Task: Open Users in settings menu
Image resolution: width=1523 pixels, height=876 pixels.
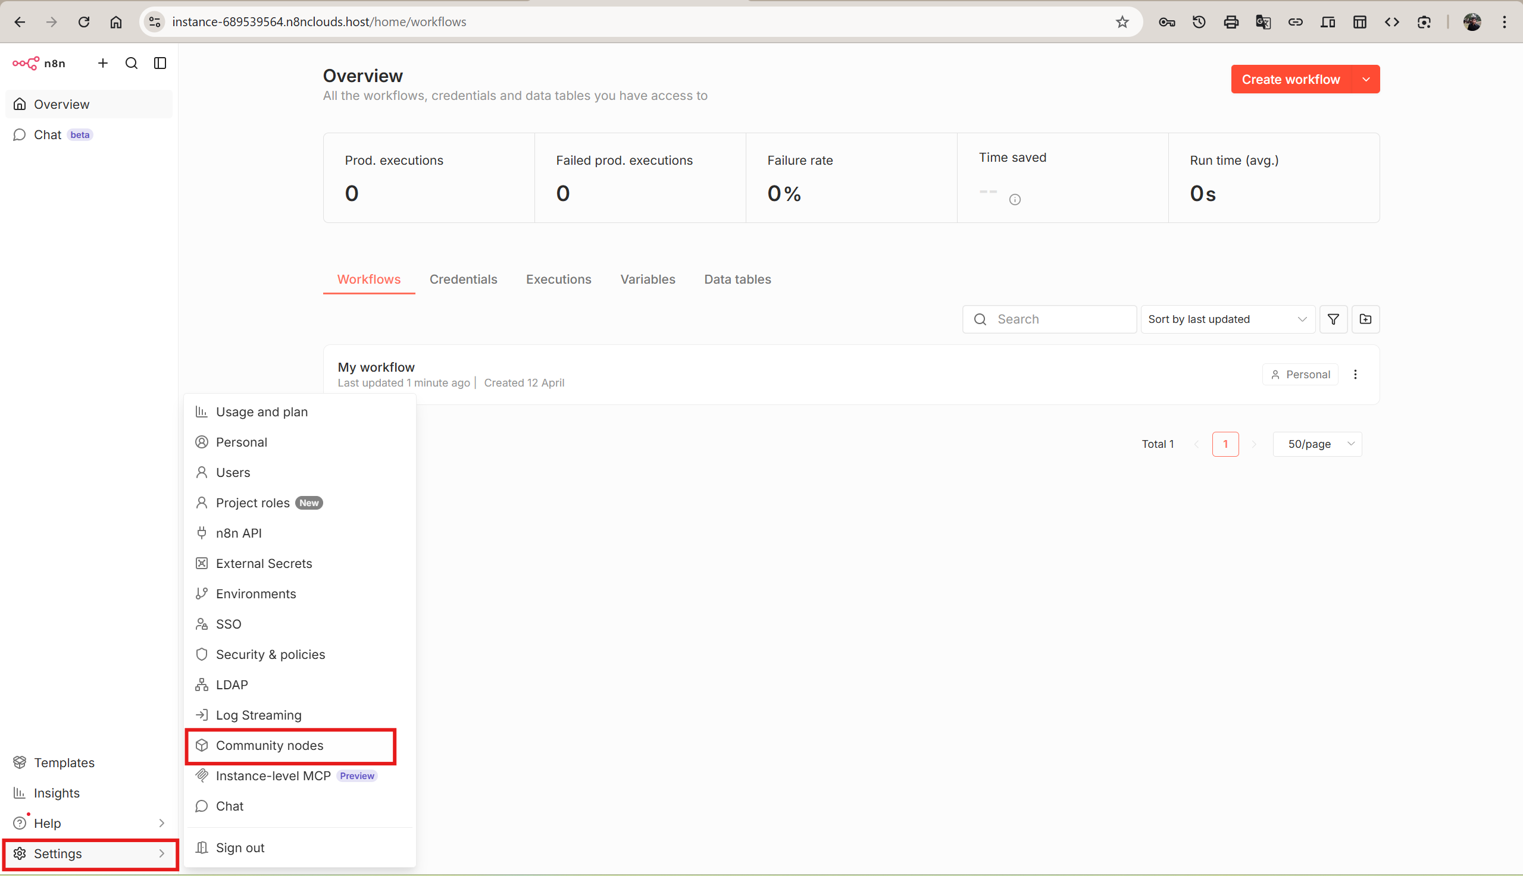Action: click(300, 472)
